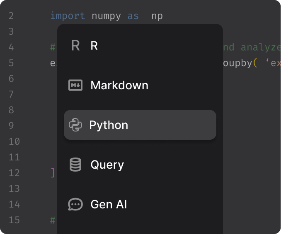This screenshot has width=281, height=234.
Task: Click the word "analyze" in the comment
Action: tap(260, 48)
